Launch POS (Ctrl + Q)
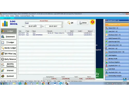This screenshot has width=129, height=97. [117, 48]
